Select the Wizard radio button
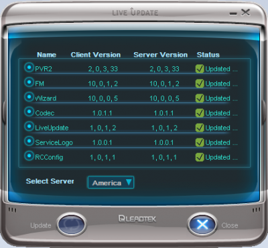Viewport: 268px width, 248px height. click(x=29, y=97)
